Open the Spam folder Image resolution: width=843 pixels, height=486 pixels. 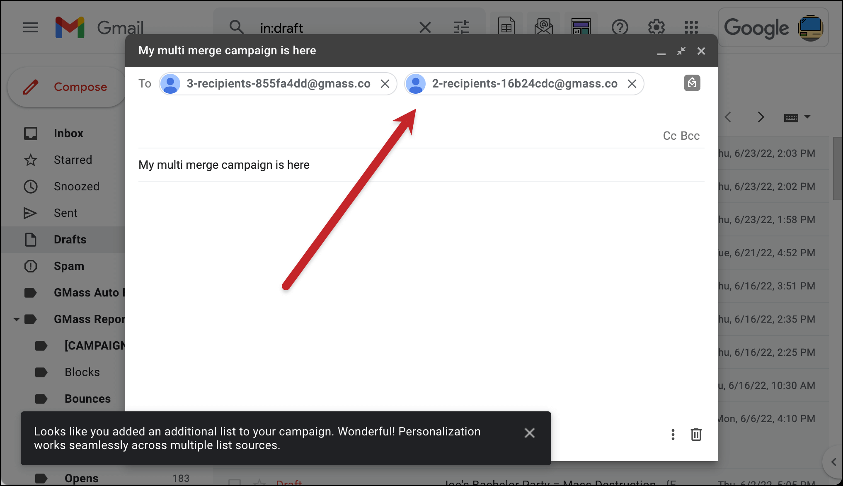point(69,266)
